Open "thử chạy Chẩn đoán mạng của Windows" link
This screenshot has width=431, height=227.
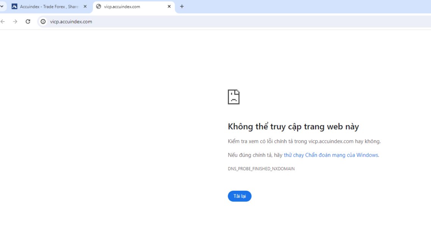click(331, 155)
